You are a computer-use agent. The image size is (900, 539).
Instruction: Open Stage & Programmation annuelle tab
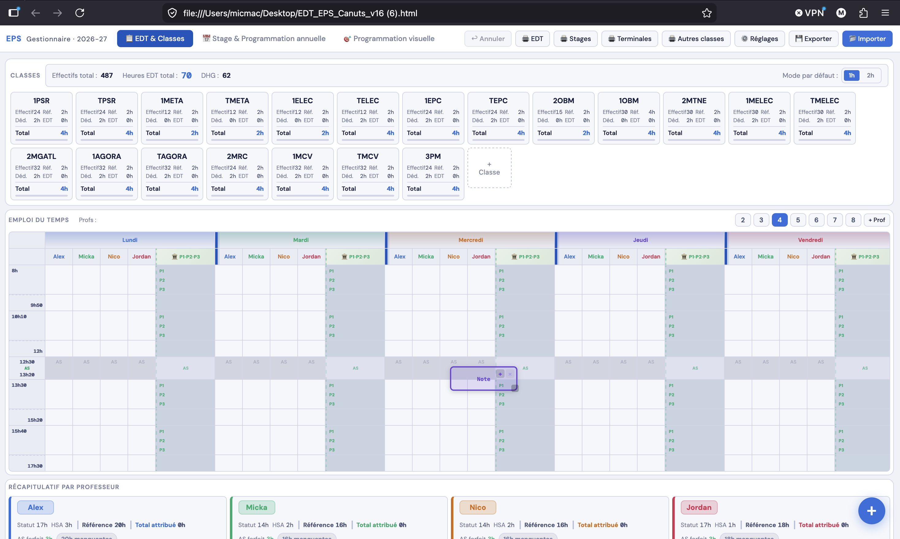pos(264,39)
